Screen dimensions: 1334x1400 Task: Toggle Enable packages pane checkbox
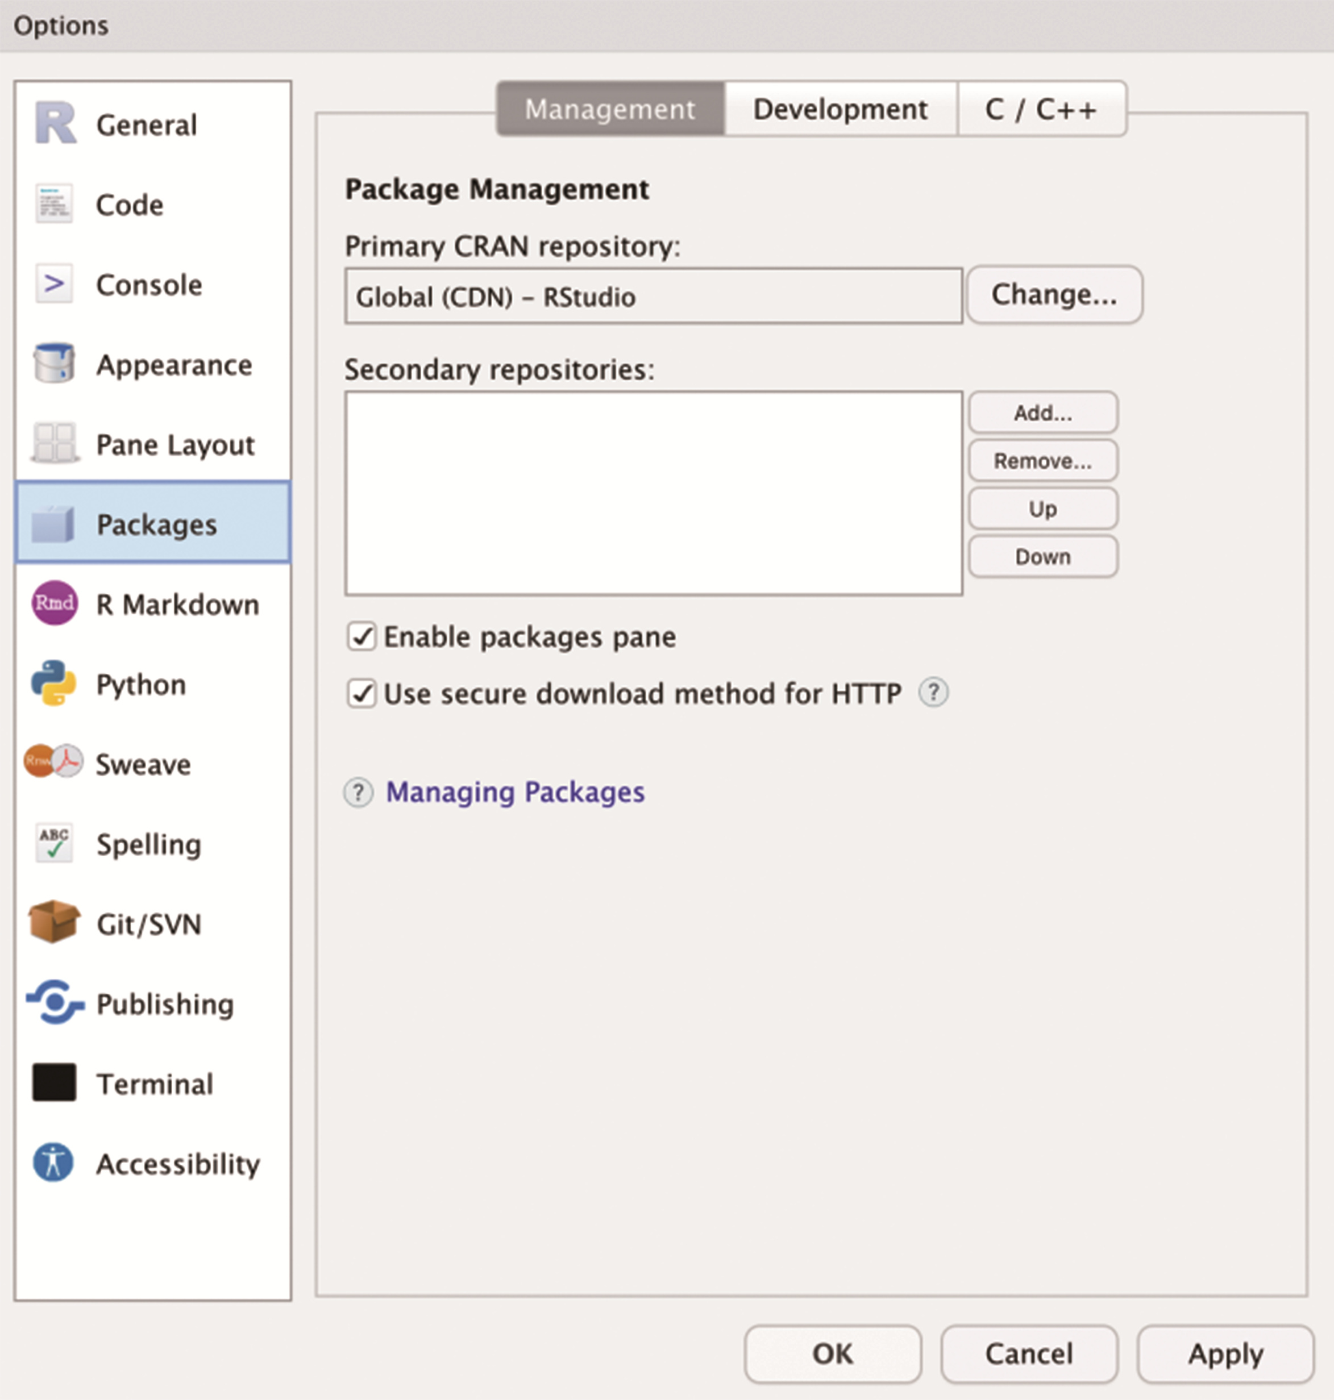pos(362,636)
